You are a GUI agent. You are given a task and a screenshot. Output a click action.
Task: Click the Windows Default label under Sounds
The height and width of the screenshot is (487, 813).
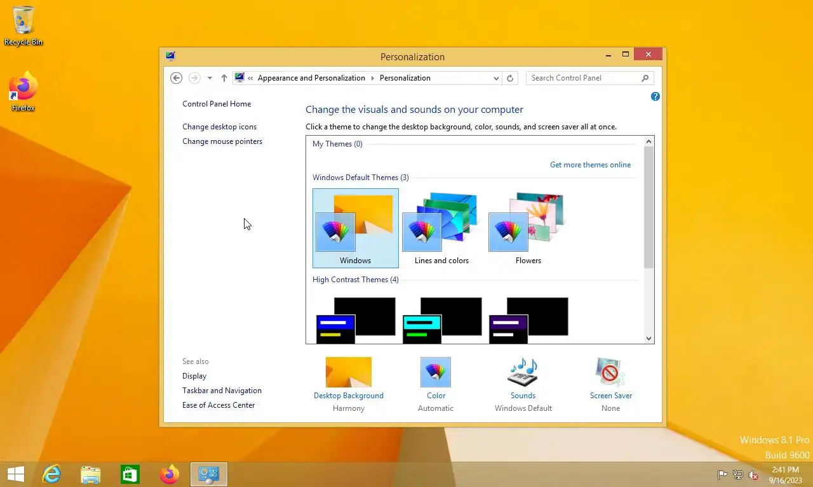click(x=523, y=408)
